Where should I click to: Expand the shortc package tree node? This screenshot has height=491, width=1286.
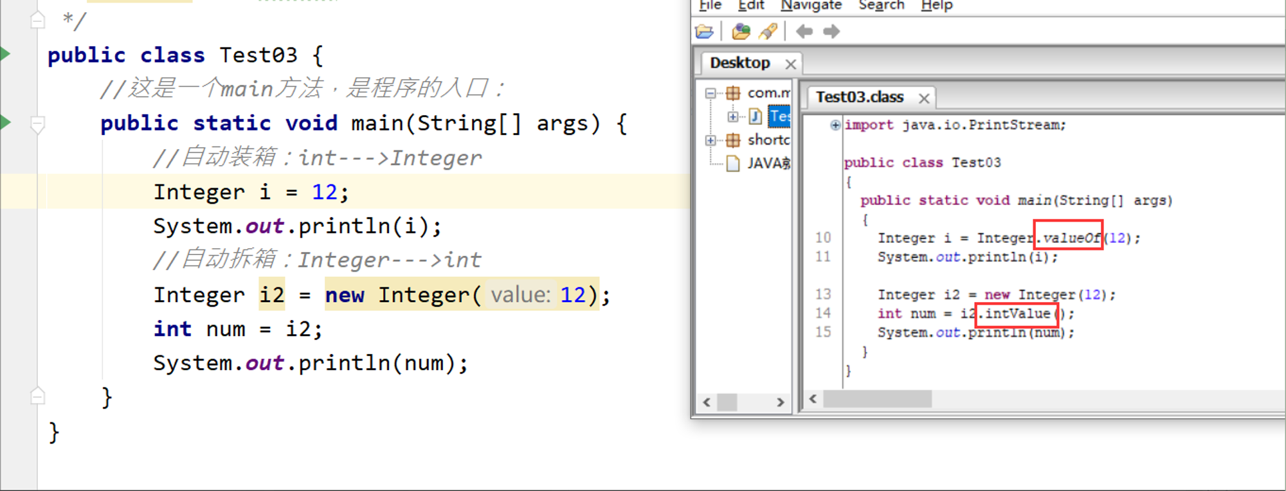[x=711, y=140]
